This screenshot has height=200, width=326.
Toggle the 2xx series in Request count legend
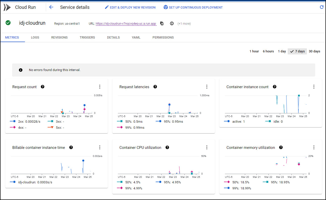[25, 121]
